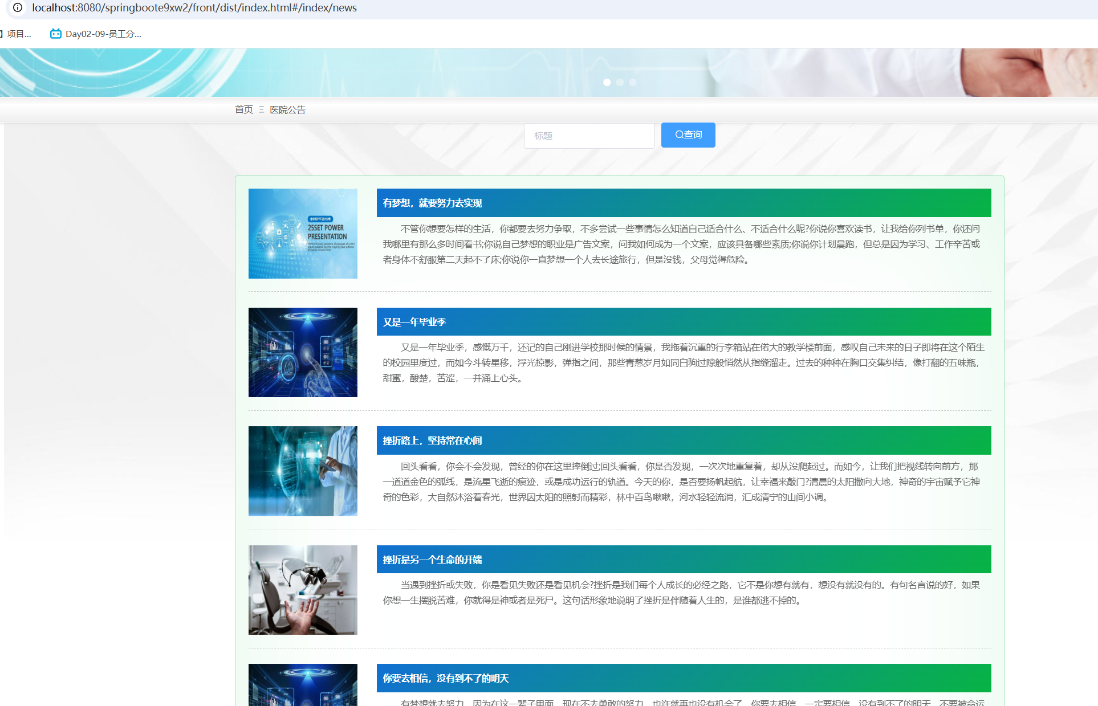Click summary text starting 不管你想要怎样的生活
This screenshot has height=706, width=1098.
pos(681,244)
